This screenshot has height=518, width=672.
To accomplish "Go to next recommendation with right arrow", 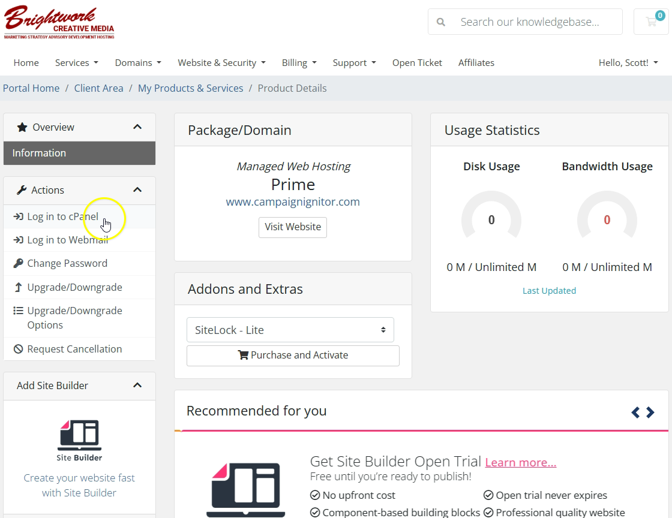I will (x=650, y=412).
